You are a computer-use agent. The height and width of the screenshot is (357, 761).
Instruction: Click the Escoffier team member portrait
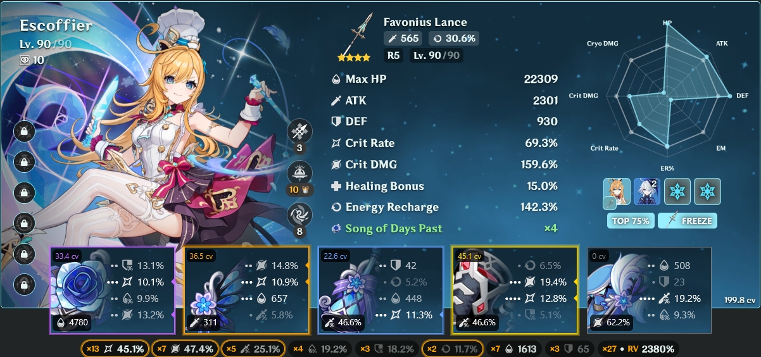point(617,192)
